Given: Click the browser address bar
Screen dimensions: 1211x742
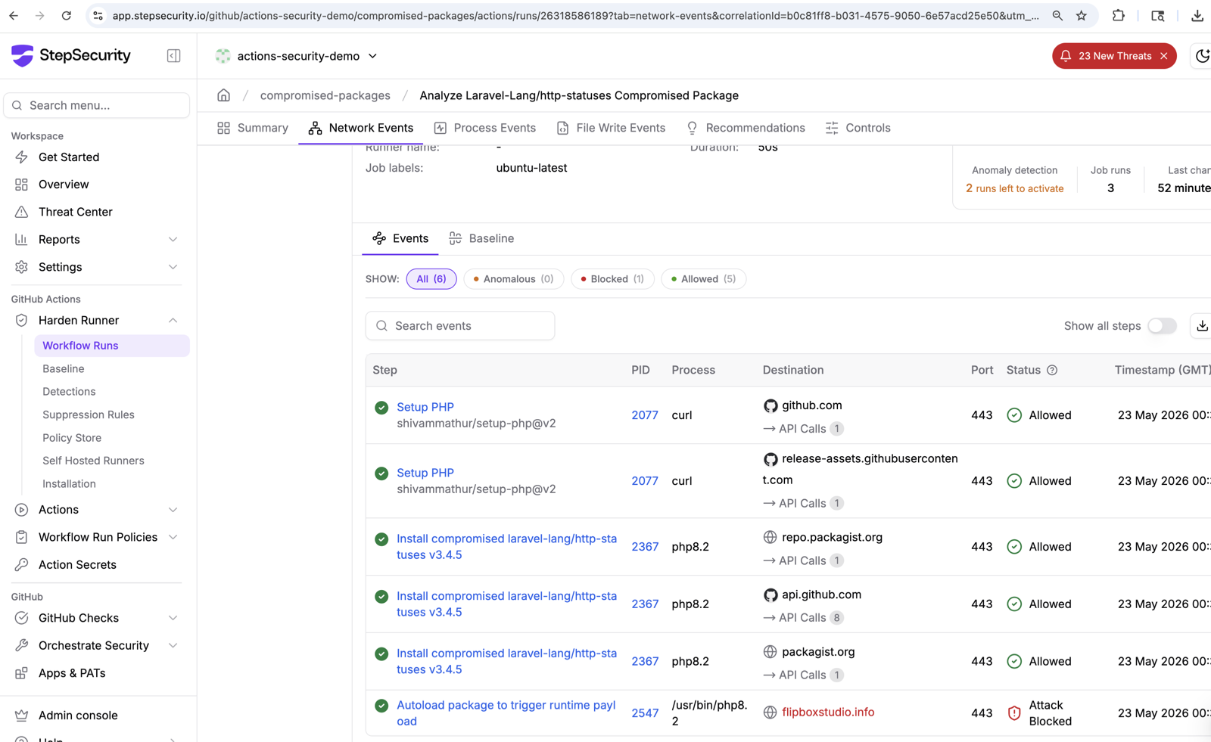Looking at the screenshot, I should pos(575,16).
